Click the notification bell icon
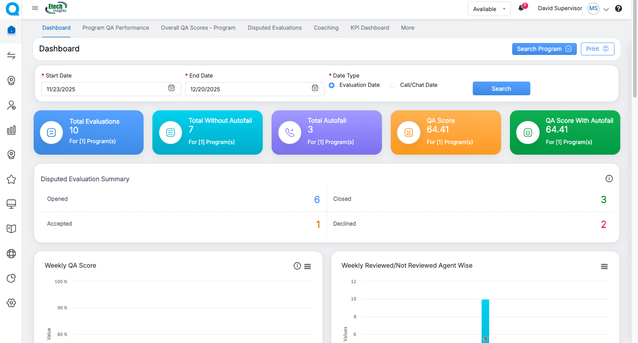Screen dimensions: 638x343 point(521,8)
